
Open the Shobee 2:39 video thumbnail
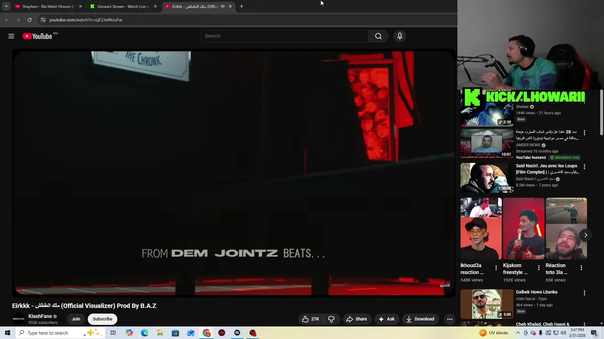487,111
